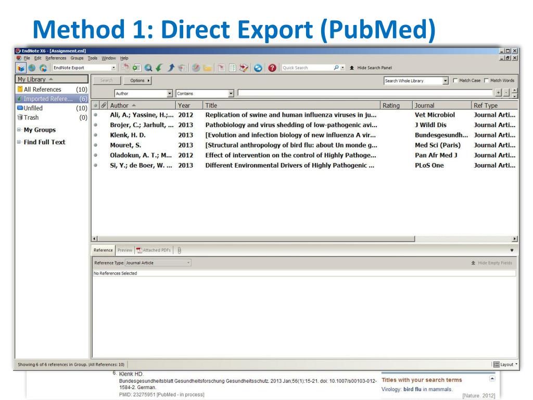Select the All References group
Viewport: 533px width, 400px height.
[52, 90]
